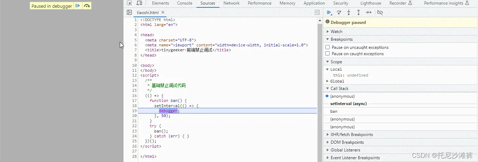Step over next function call
The image size is (478, 162).
[339, 13]
